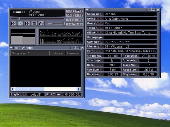The image size is (170, 127).
Task: Sort the playlist by Songname column
Action: tap(30, 53)
